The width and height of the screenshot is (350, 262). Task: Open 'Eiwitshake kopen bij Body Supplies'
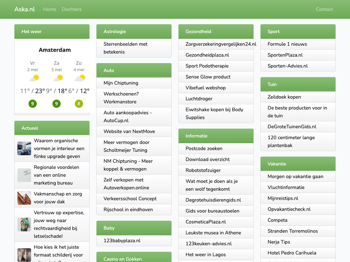point(214,113)
